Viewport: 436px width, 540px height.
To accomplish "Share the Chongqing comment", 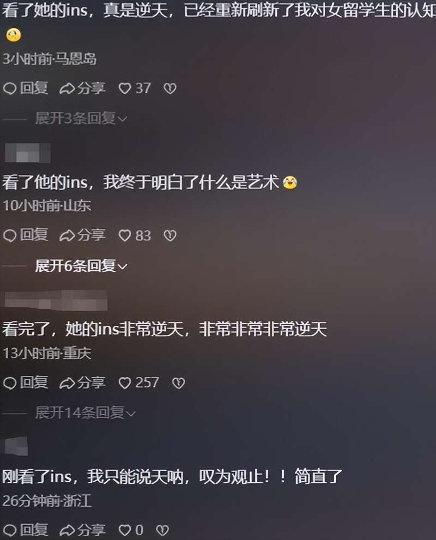I will [x=82, y=383].
